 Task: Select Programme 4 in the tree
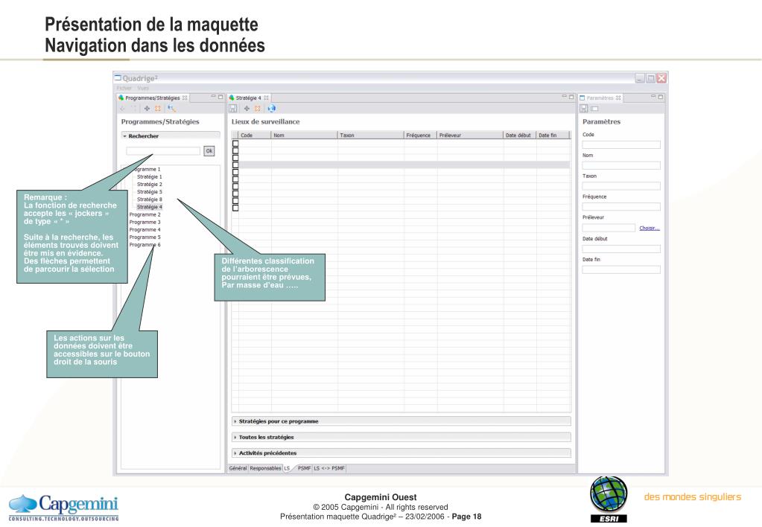click(145, 230)
